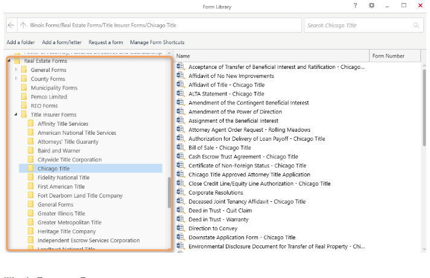Click the folder tree vertical scrollbar thumb
Screen dimensions: 430x278
click(169, 193)
